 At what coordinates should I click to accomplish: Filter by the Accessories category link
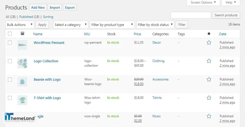160,79
